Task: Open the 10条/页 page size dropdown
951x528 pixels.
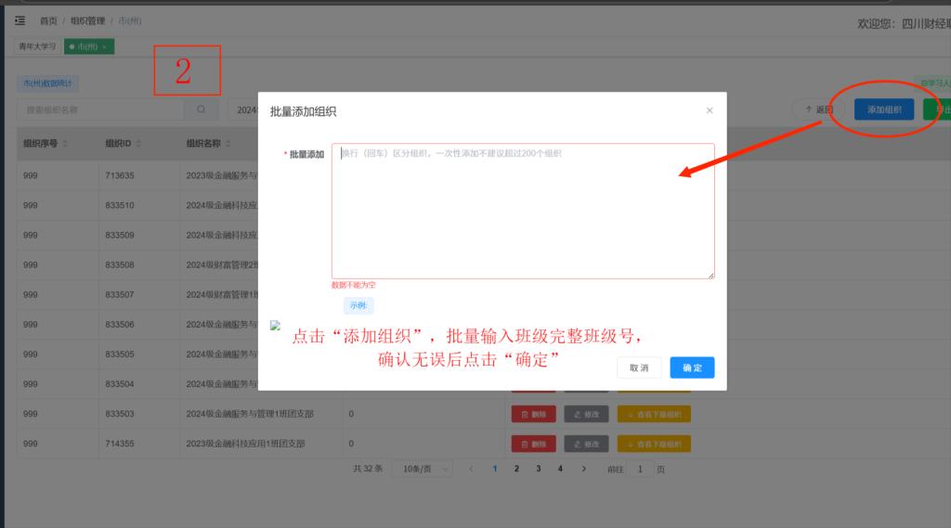Action: 423,470
